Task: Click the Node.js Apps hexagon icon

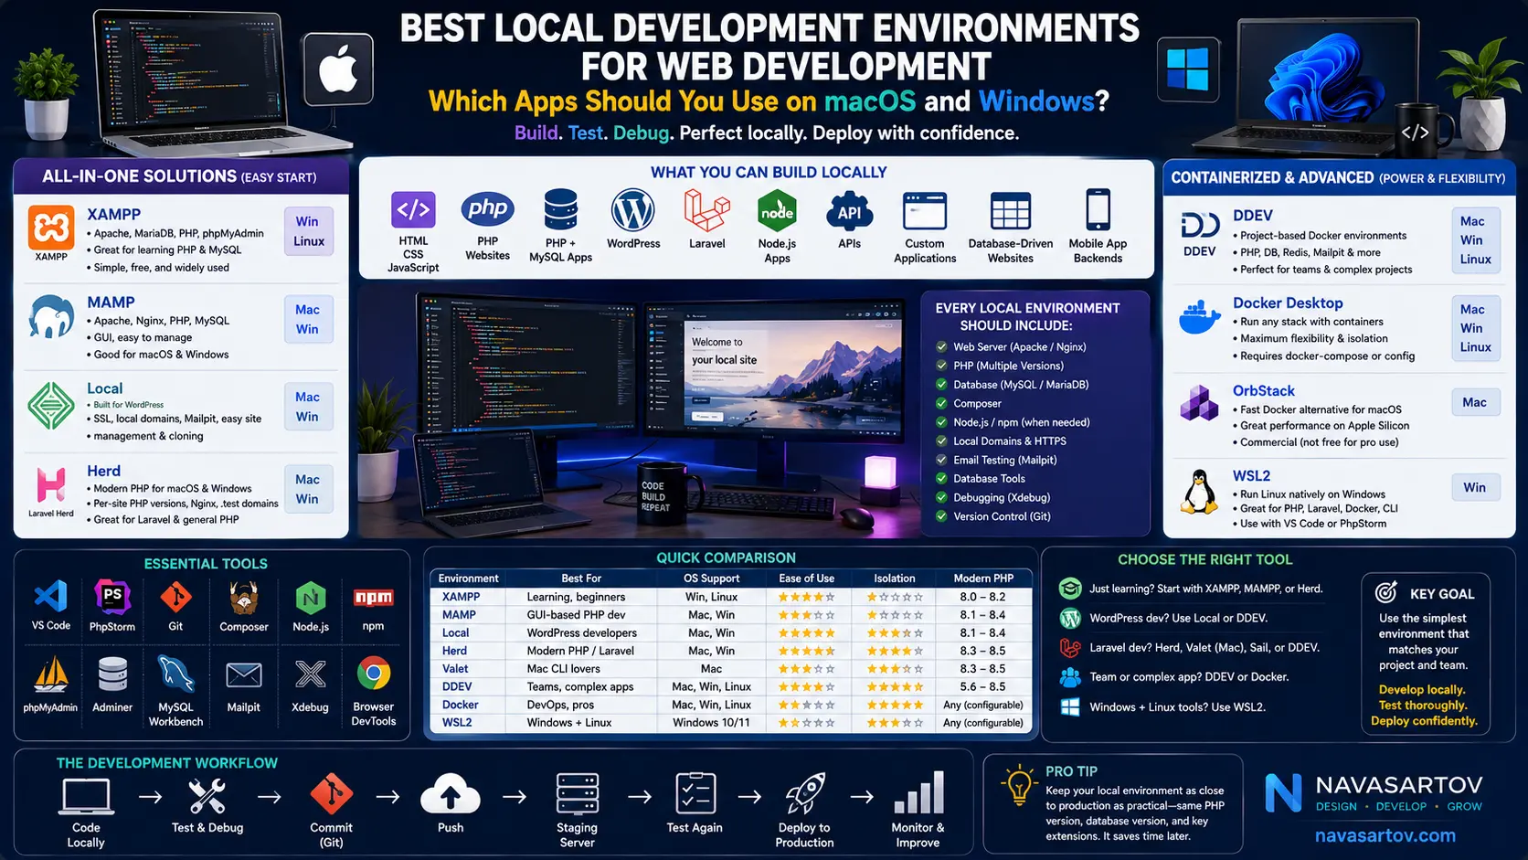Action: (x=777, y=211)
